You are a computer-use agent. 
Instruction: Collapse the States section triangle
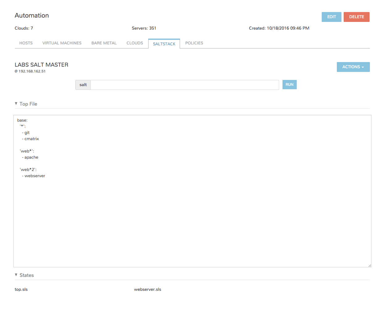click(x=16, y=275)
